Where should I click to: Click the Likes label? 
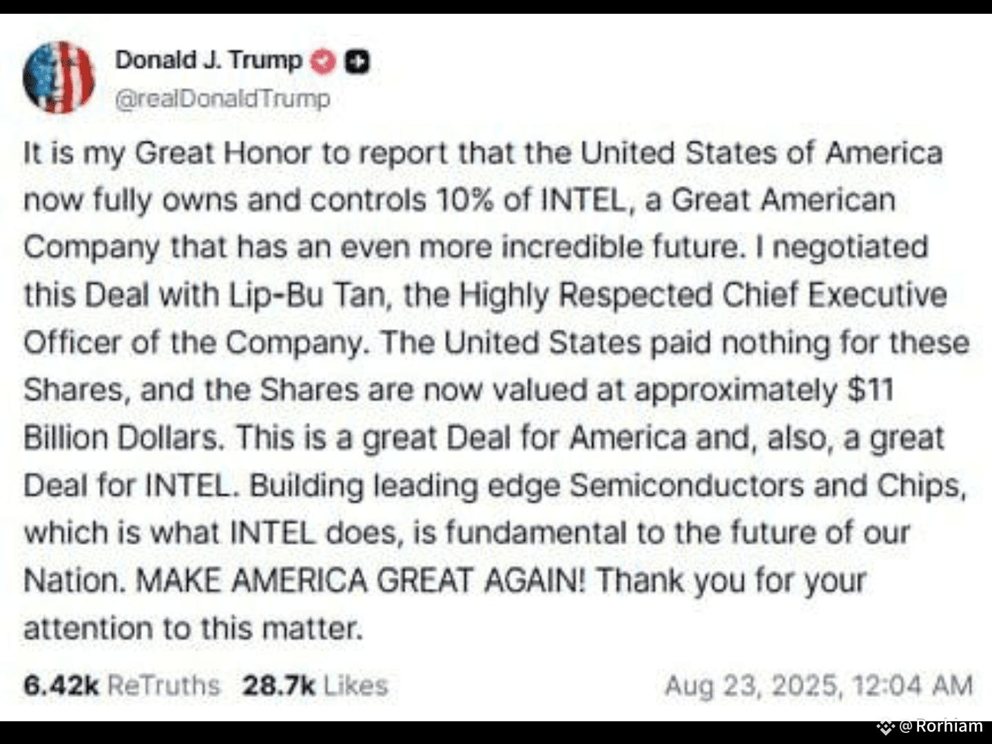(x=355, y=685)
